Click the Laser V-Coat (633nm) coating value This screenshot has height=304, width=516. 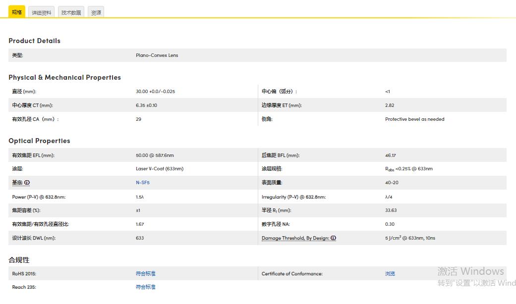[160, 169]
